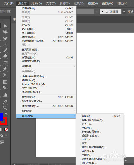The width and height of the screenshot is (134, 165).
Task: Open the 窗口(W) menu
Action: [107, 3]
